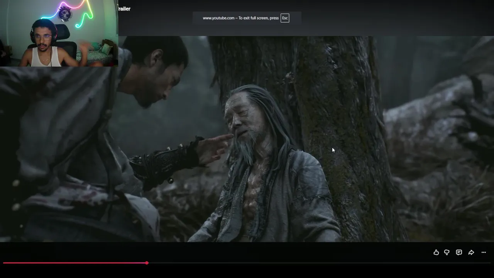Screen dimensions: 494x278
Task: Click the red playhead knob on the progress bar
Action: [147, 263]
